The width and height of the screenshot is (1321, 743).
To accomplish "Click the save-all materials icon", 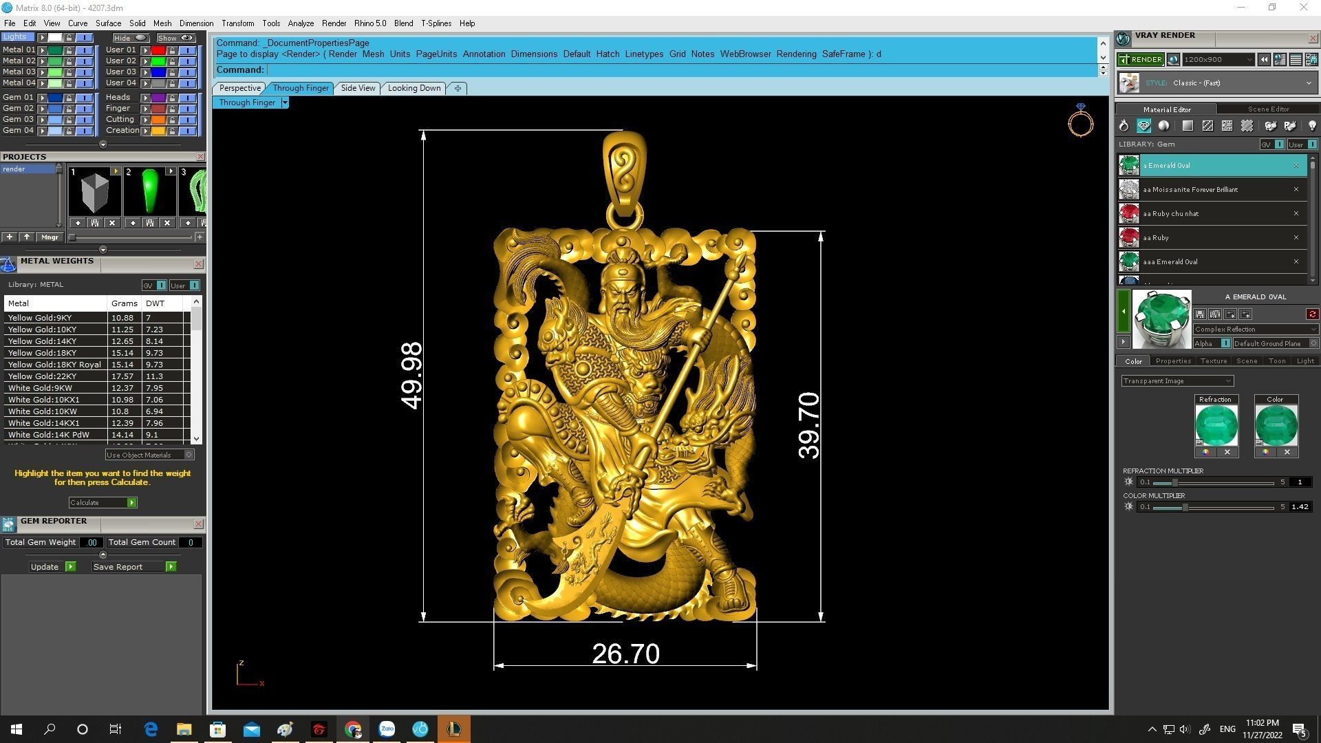I will point(1215,314).
